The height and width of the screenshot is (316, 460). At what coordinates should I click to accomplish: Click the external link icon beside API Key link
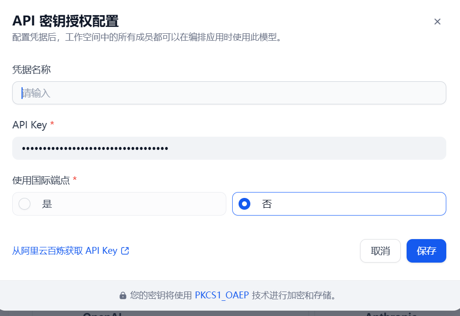point(125,251)
